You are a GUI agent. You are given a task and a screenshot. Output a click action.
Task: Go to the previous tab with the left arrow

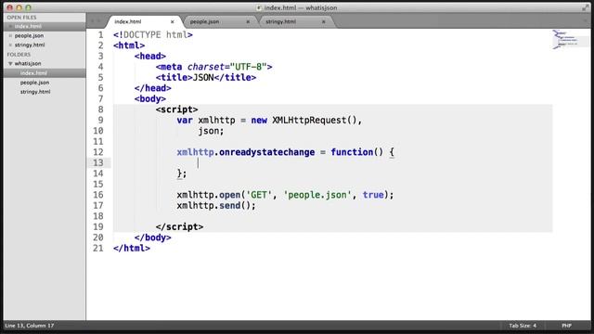[x=93, y=21]
